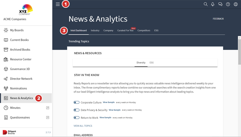Open the user profile icon
The height and width of the screenshot is (137, 241).
[236, 4]
